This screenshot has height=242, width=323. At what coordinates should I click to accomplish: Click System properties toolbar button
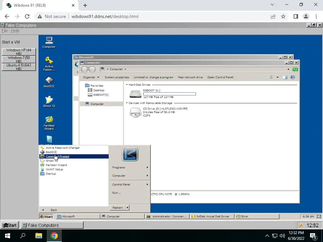point(117,78)
